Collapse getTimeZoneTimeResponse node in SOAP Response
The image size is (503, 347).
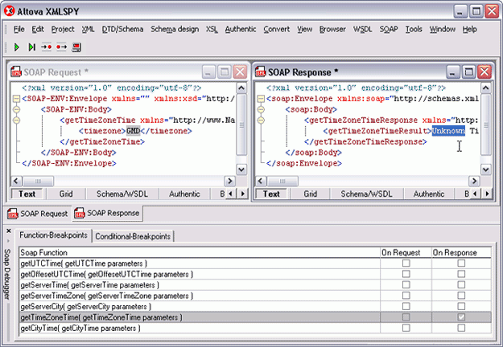click(261, 120)
